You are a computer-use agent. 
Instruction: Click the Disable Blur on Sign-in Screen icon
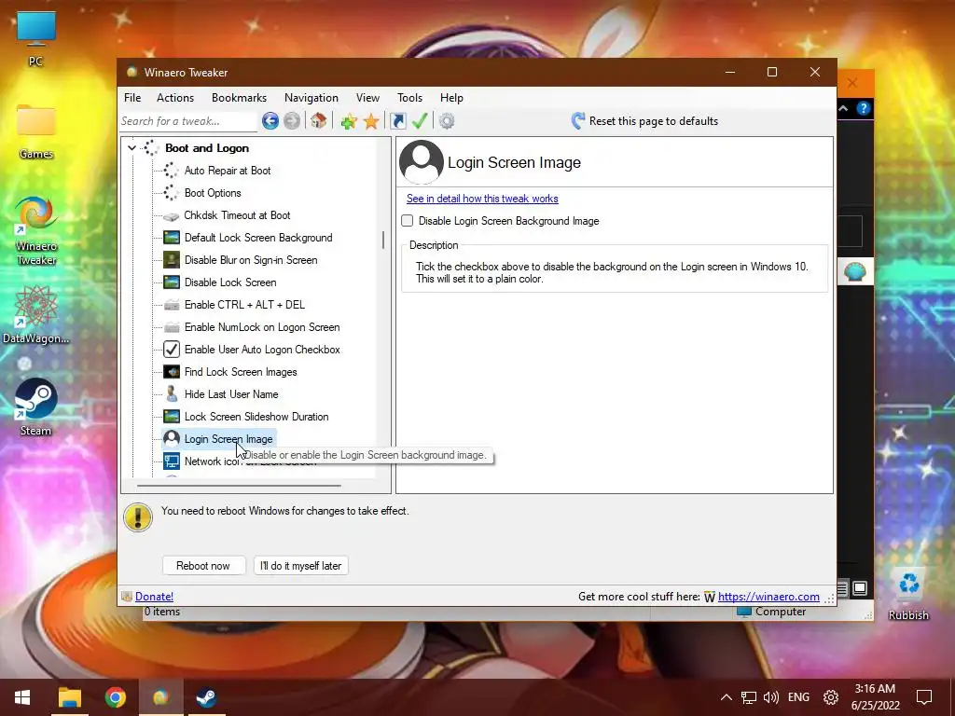pyautogui.click(x=172, y=260)
